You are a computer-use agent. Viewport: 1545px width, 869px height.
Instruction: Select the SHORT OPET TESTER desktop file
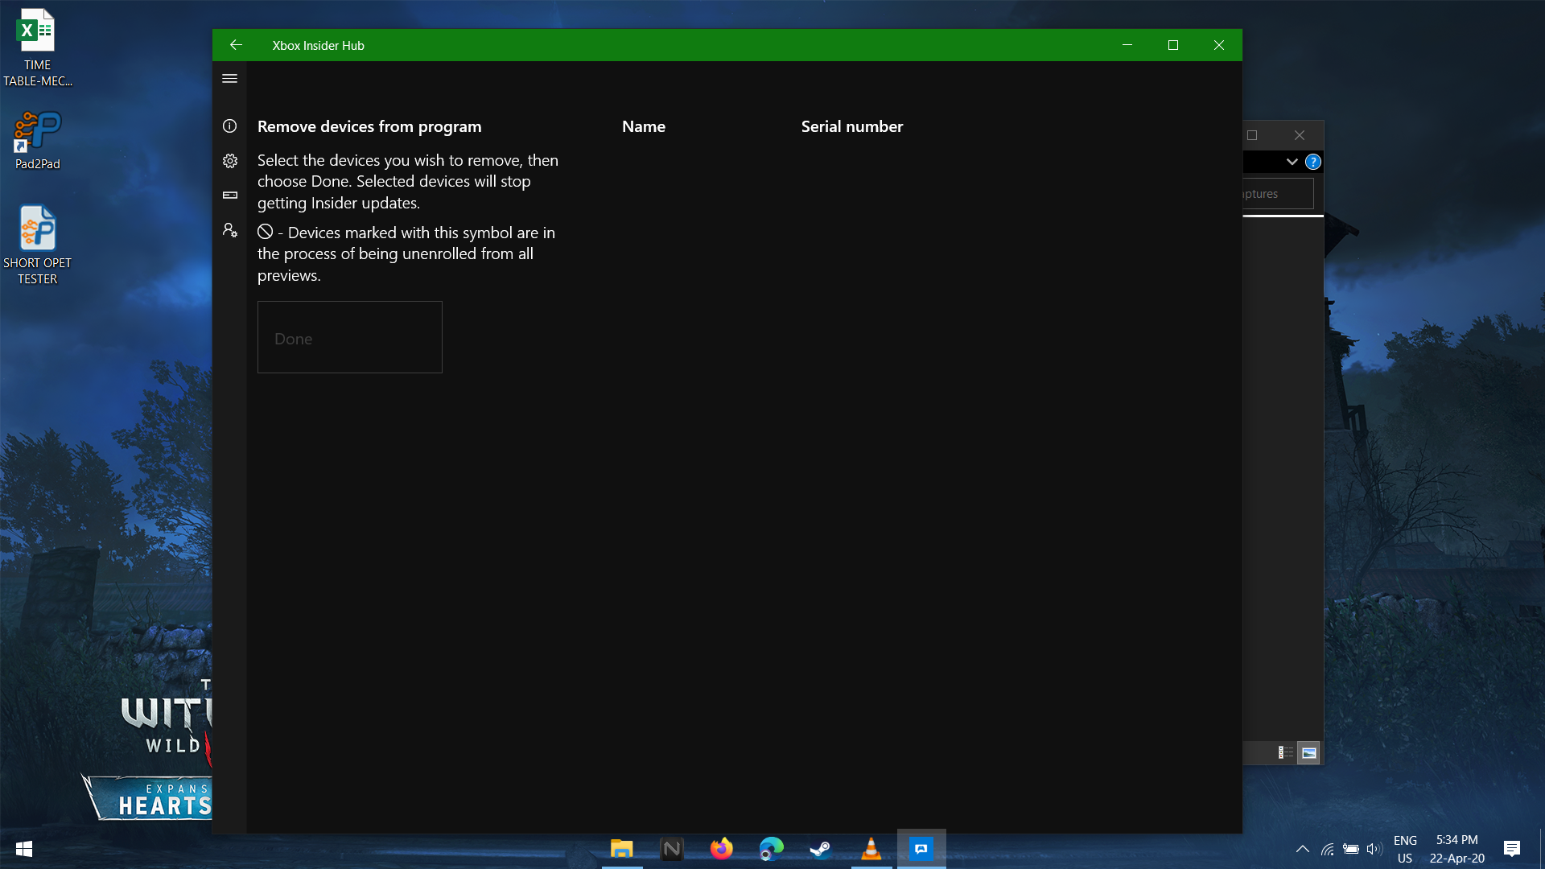[x=37, y=245]
